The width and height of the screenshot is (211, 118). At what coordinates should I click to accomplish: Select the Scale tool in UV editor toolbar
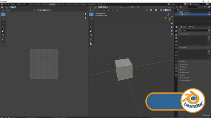(x=3, y=31)
